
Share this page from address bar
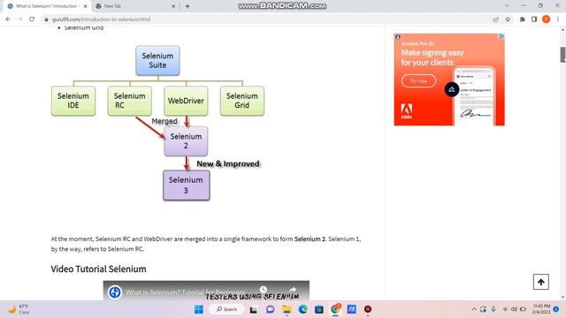point(495,19)
